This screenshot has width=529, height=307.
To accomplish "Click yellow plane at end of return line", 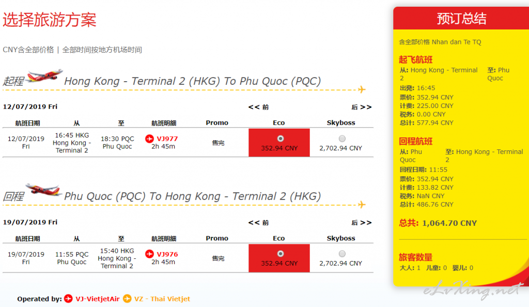I will click(362, 205).
